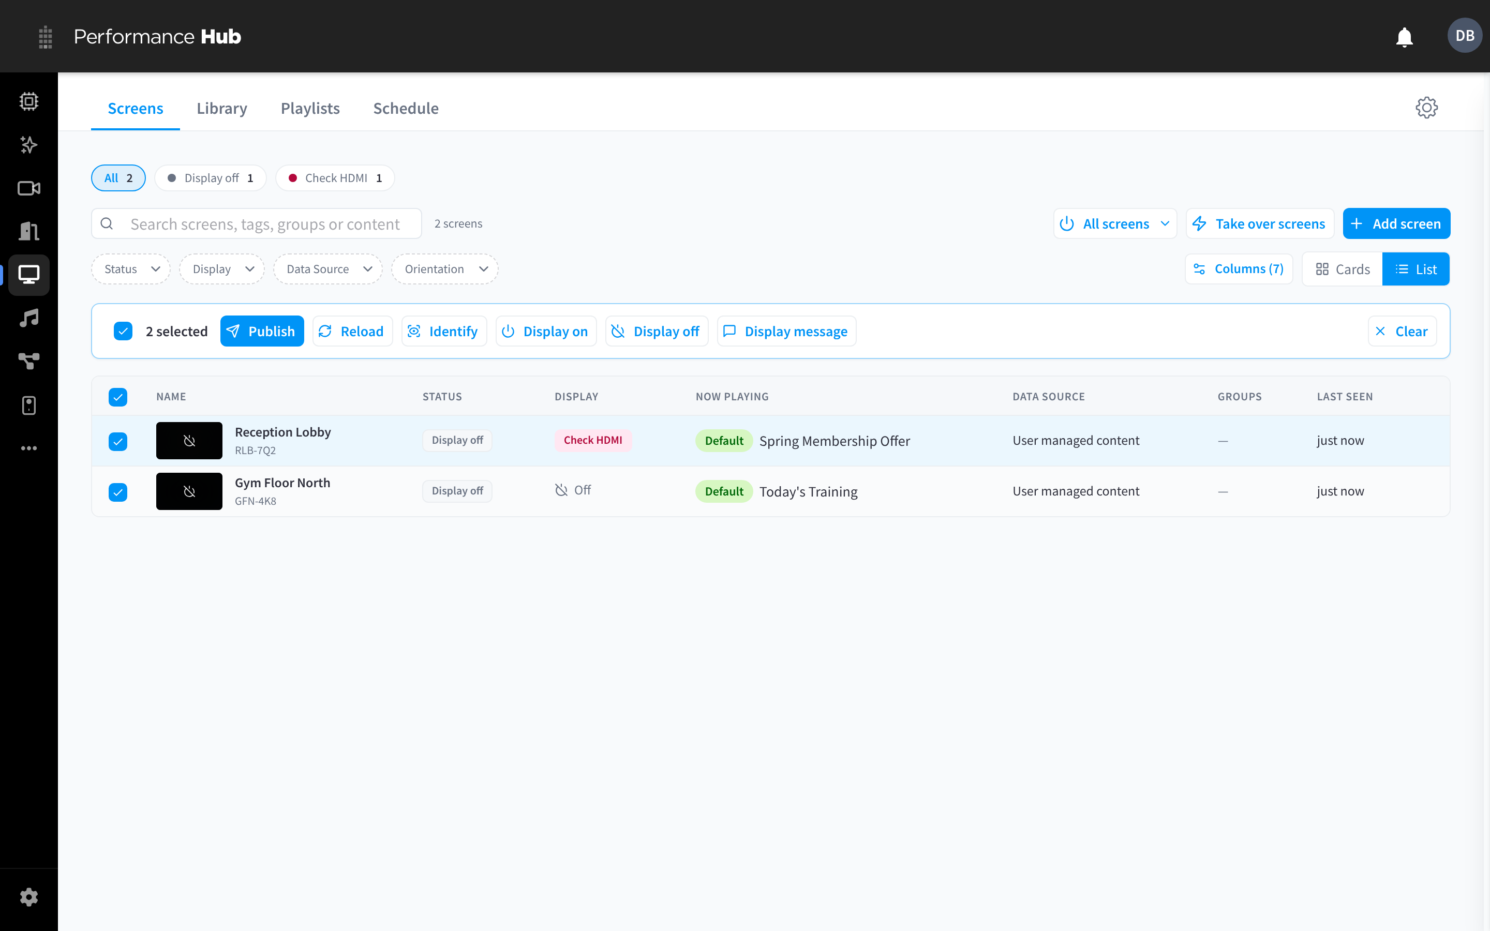Viewport: 1490px width, 931px height.
Task: Open the network nodes sidebar icon
Action: [x=29, y=362]
